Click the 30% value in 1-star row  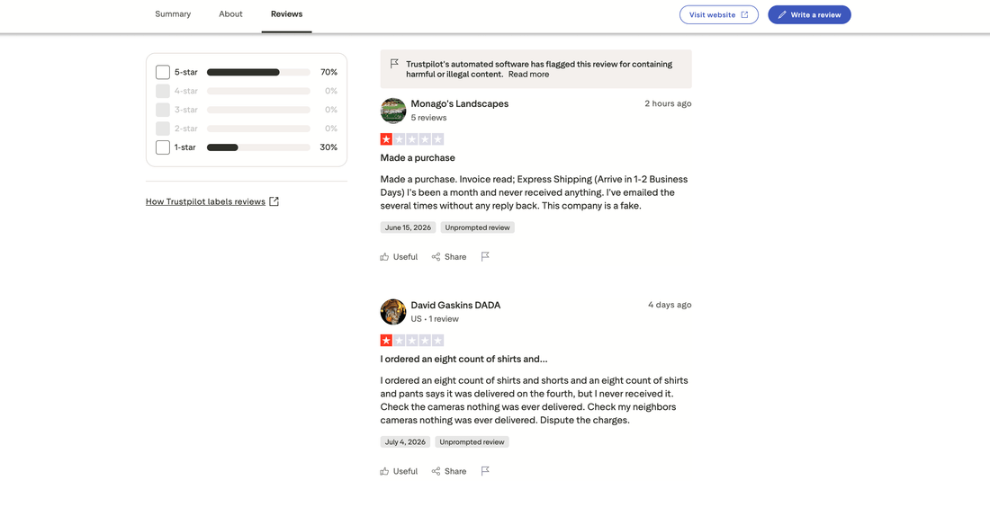click(328, 147)
